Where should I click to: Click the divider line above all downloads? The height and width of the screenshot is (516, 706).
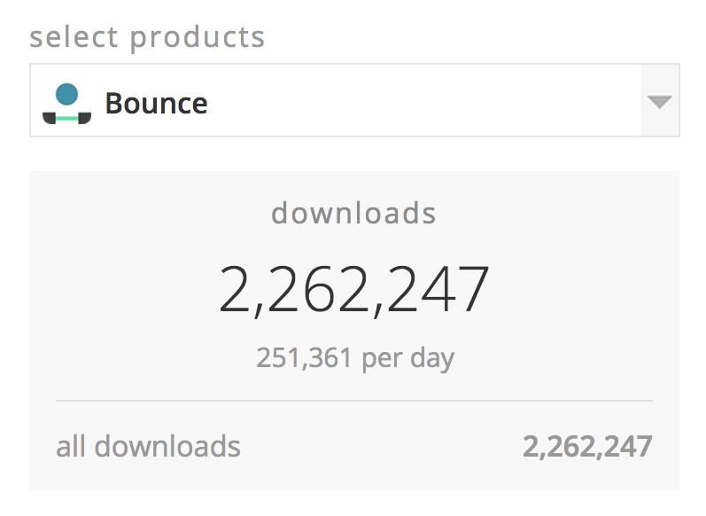click(x=353, y=401)
